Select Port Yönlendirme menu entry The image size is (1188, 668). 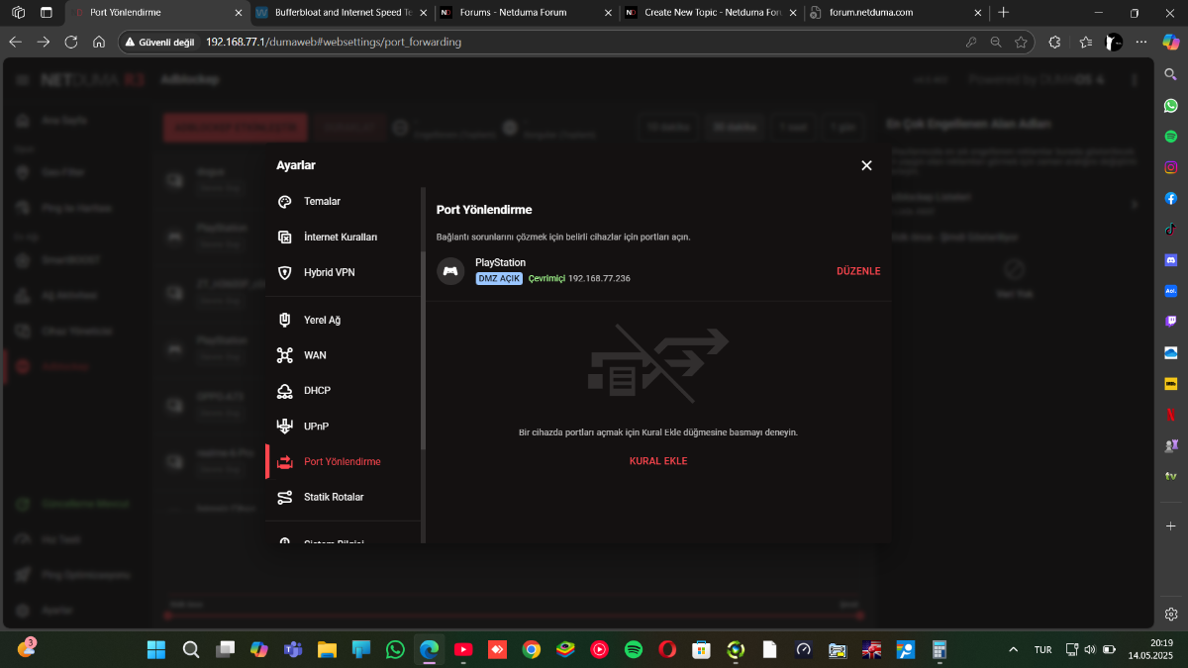pyautogui.click(x=343, y=462)
